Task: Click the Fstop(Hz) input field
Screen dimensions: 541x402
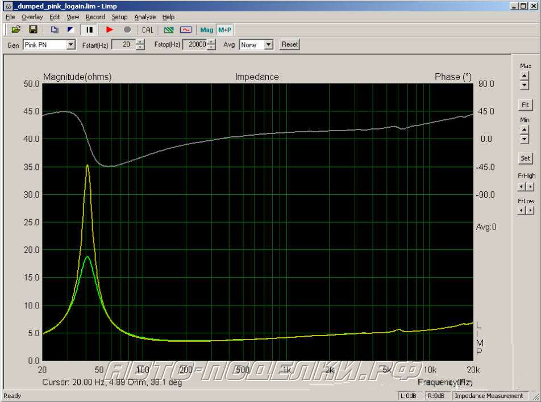Action: tap(195, 44)
